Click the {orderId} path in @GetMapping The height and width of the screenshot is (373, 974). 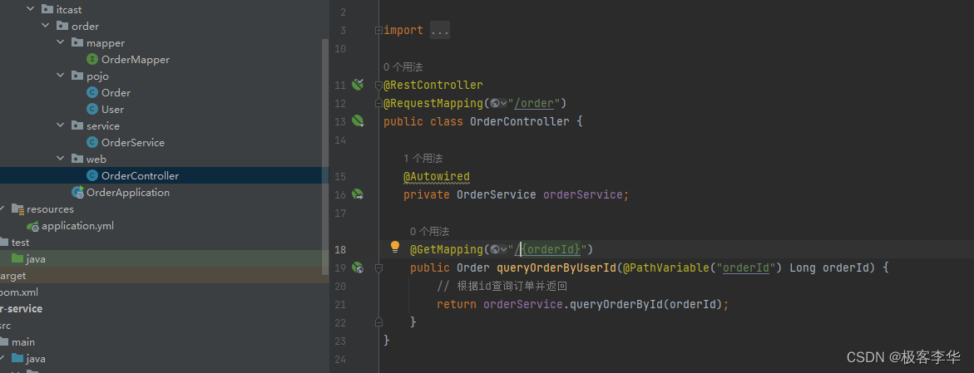(x=551, y=249)
